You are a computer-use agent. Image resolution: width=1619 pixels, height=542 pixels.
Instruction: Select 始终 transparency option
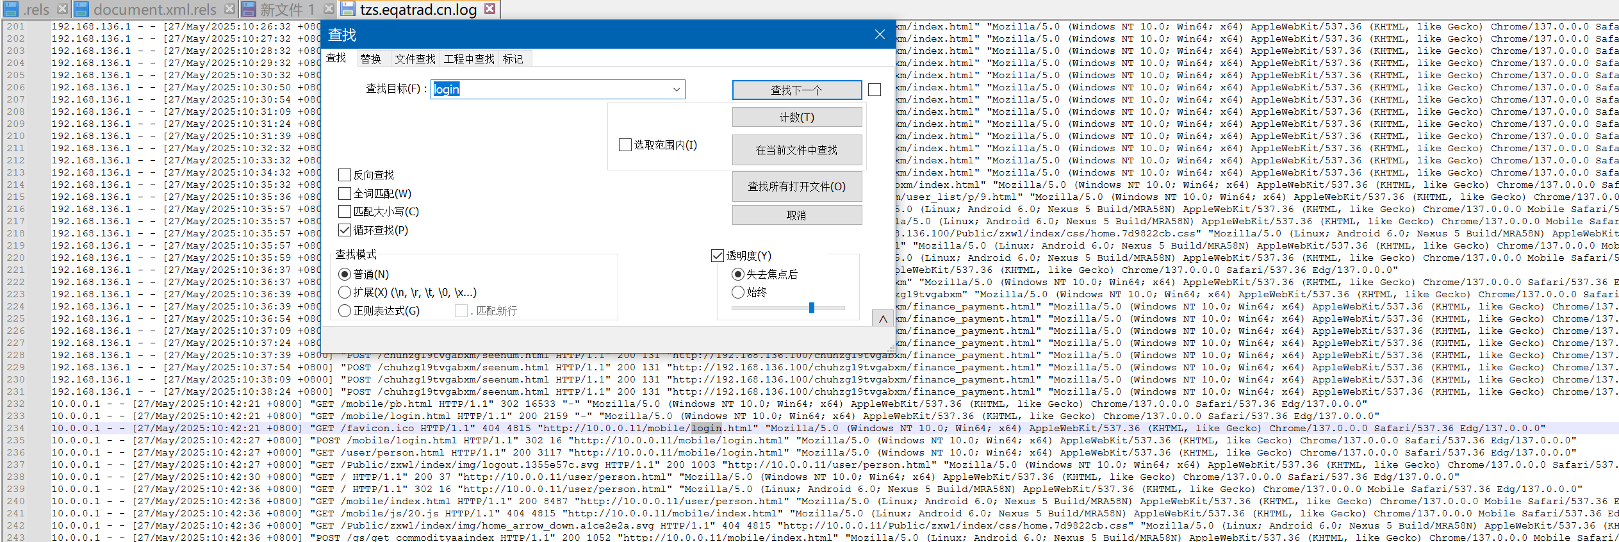pos(738,292)
